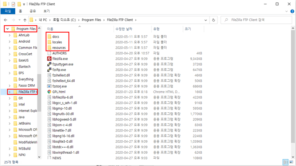Viewport: 296px width, 166px height.
Task: Expand the JetBrains tree node
Action: point(10,123)
